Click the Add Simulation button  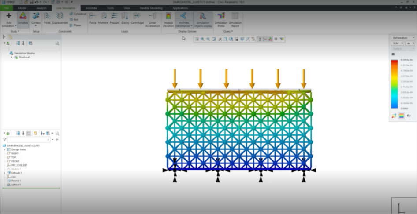(9, 18)
